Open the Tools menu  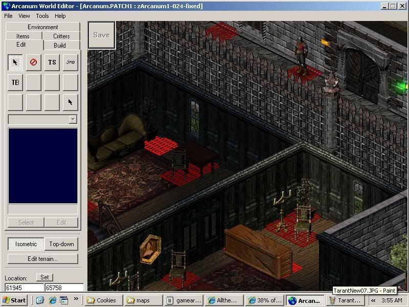[42, 16]
